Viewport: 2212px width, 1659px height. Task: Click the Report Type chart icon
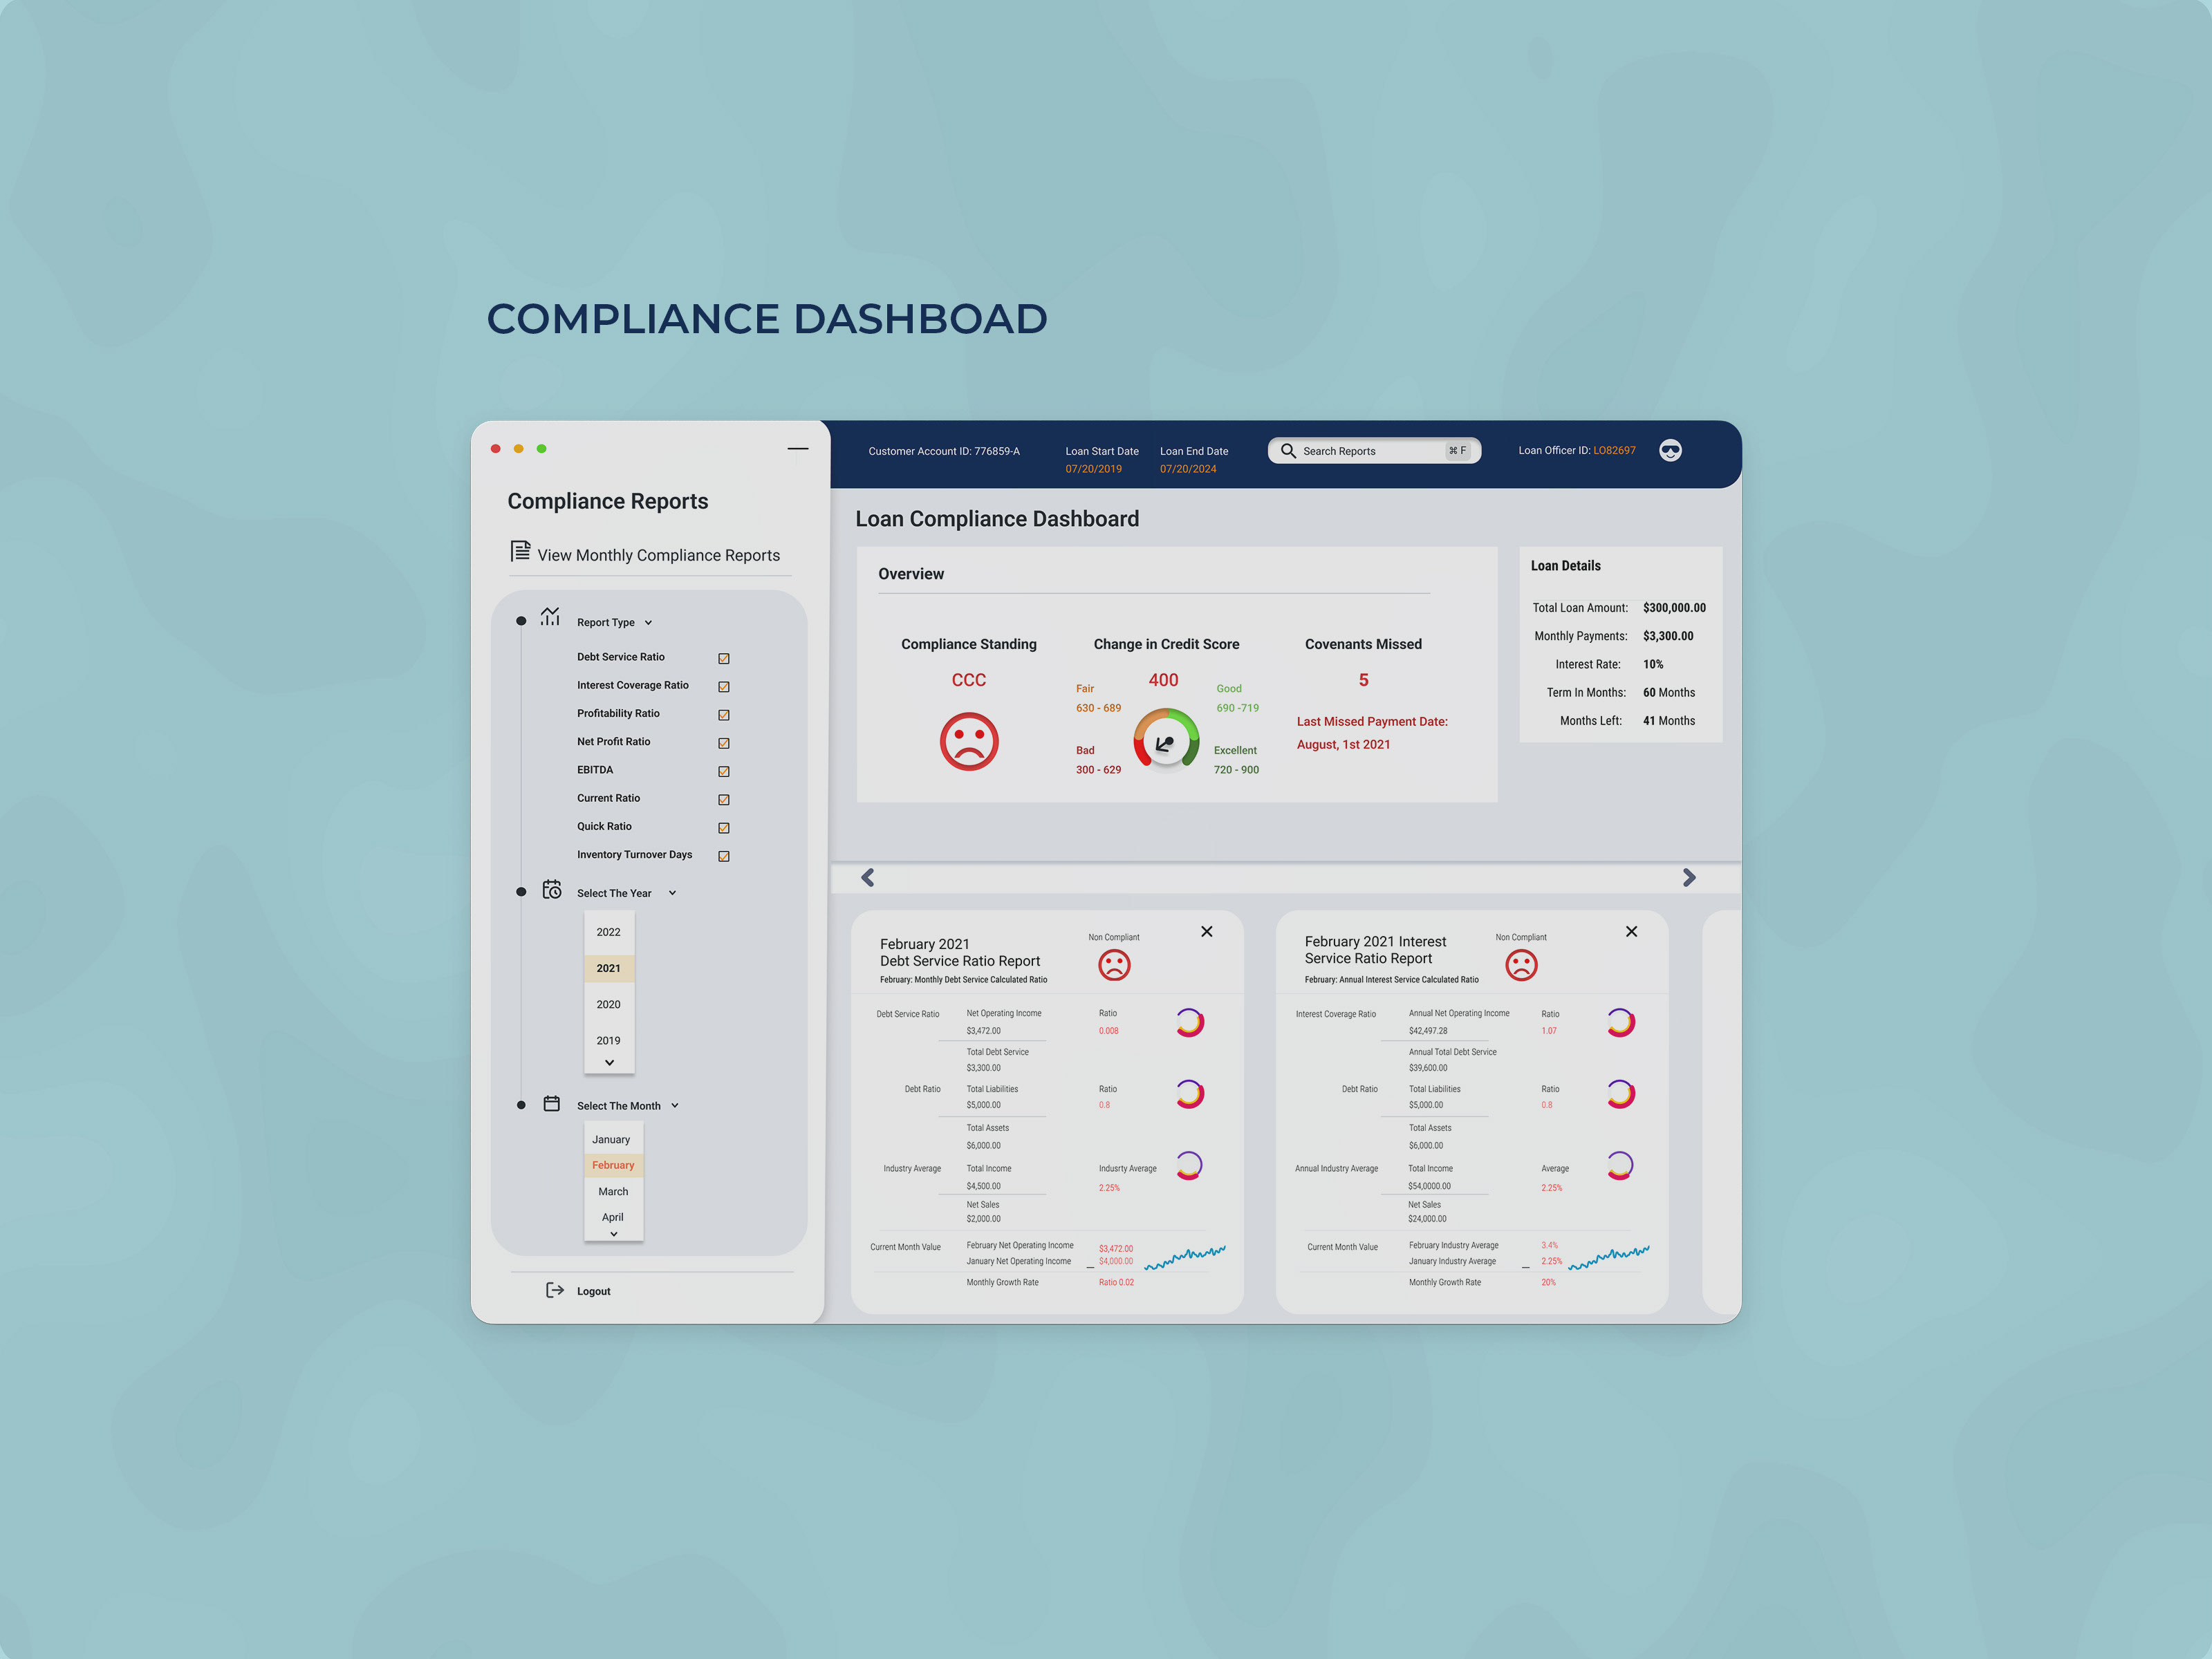point(550,617)
